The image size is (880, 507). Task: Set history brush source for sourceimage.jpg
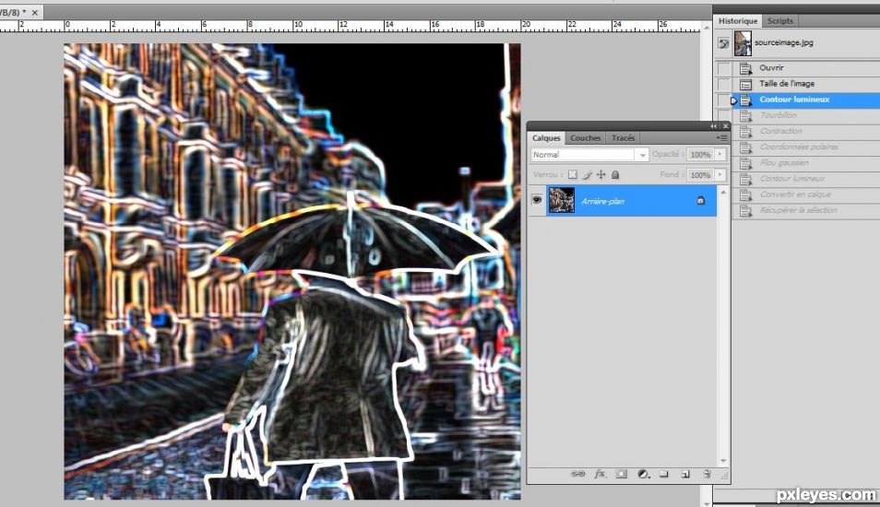tap(724, 43)
